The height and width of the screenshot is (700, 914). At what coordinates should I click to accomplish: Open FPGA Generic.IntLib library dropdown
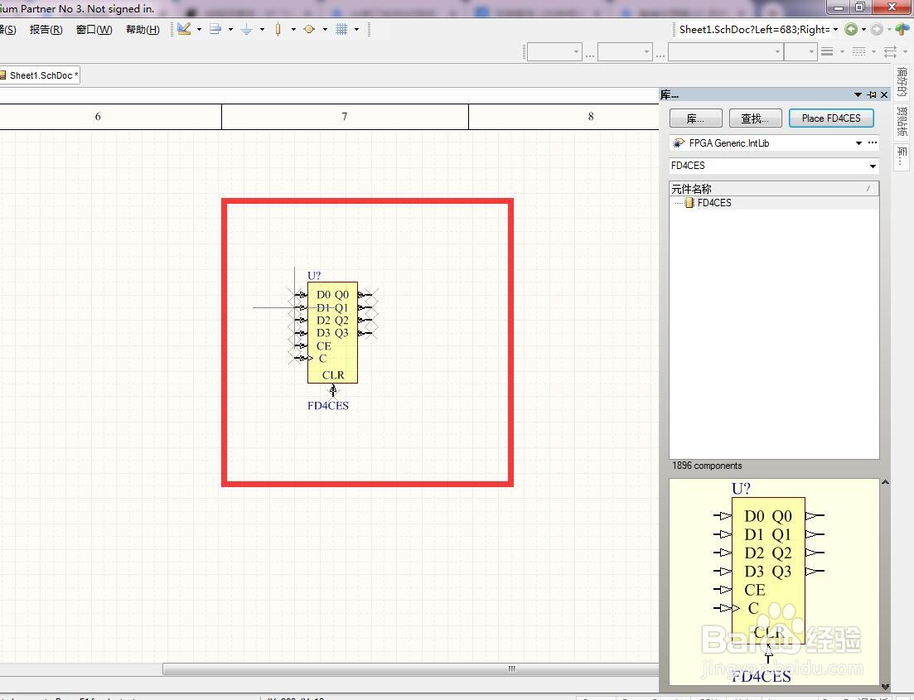858,142
